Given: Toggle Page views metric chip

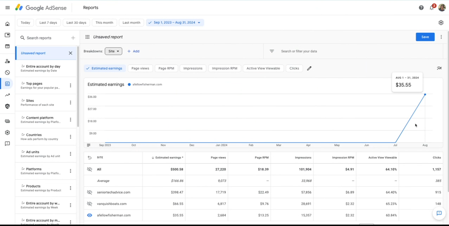Looking at the screenshot, I should pos(140,68).
